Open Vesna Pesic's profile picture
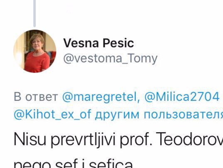223x168 pixels. tap(35, 51)
